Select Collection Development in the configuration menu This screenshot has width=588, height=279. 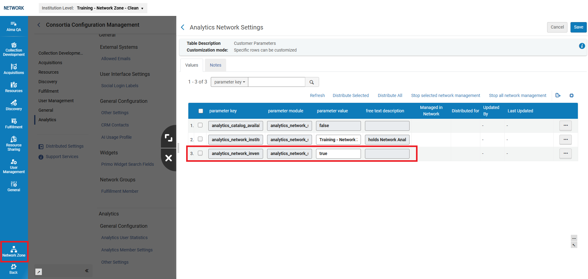61,53
